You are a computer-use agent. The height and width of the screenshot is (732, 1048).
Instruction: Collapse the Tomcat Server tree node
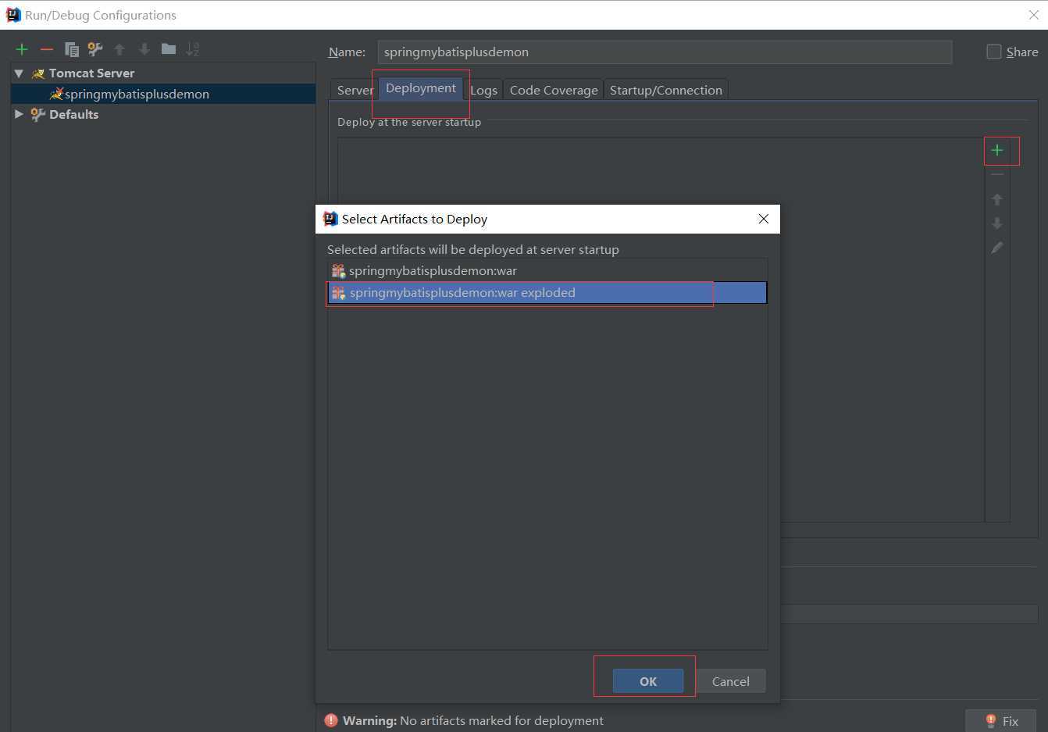(19, 73)
